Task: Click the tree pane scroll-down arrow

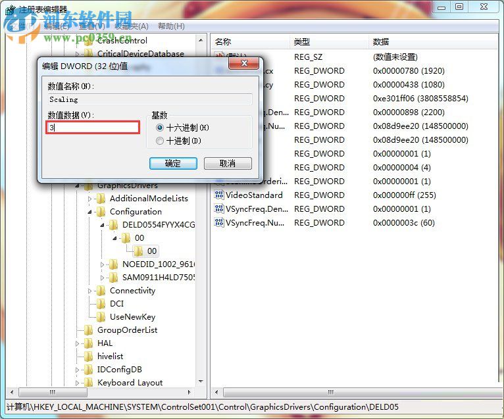Action: pyautogui.click(x=201, y=382)
